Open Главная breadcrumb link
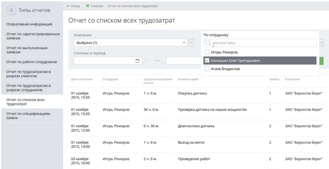Screen dimensions: 329x169 pos(96,6)
